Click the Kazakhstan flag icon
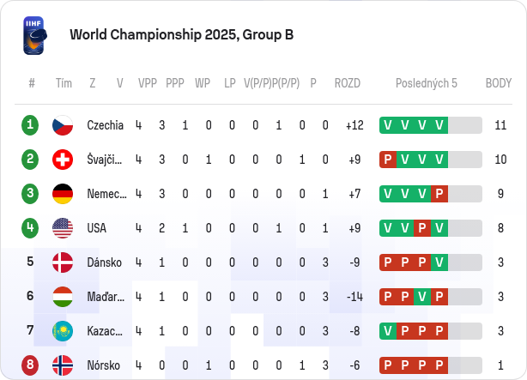 pos(63,331)
